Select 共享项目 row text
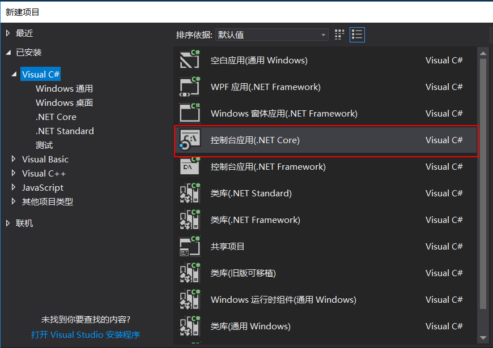 click(x=227, y=247)
